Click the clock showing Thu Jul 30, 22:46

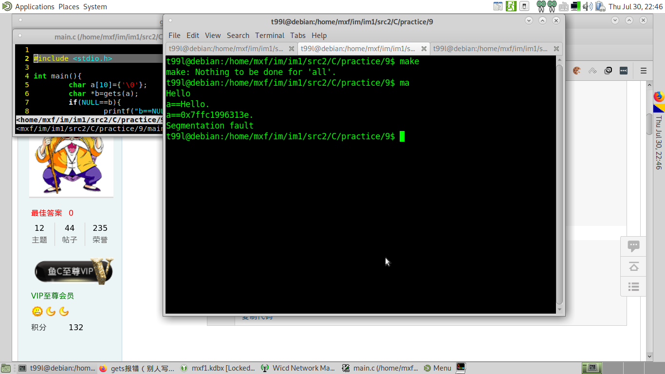[636, 7]
